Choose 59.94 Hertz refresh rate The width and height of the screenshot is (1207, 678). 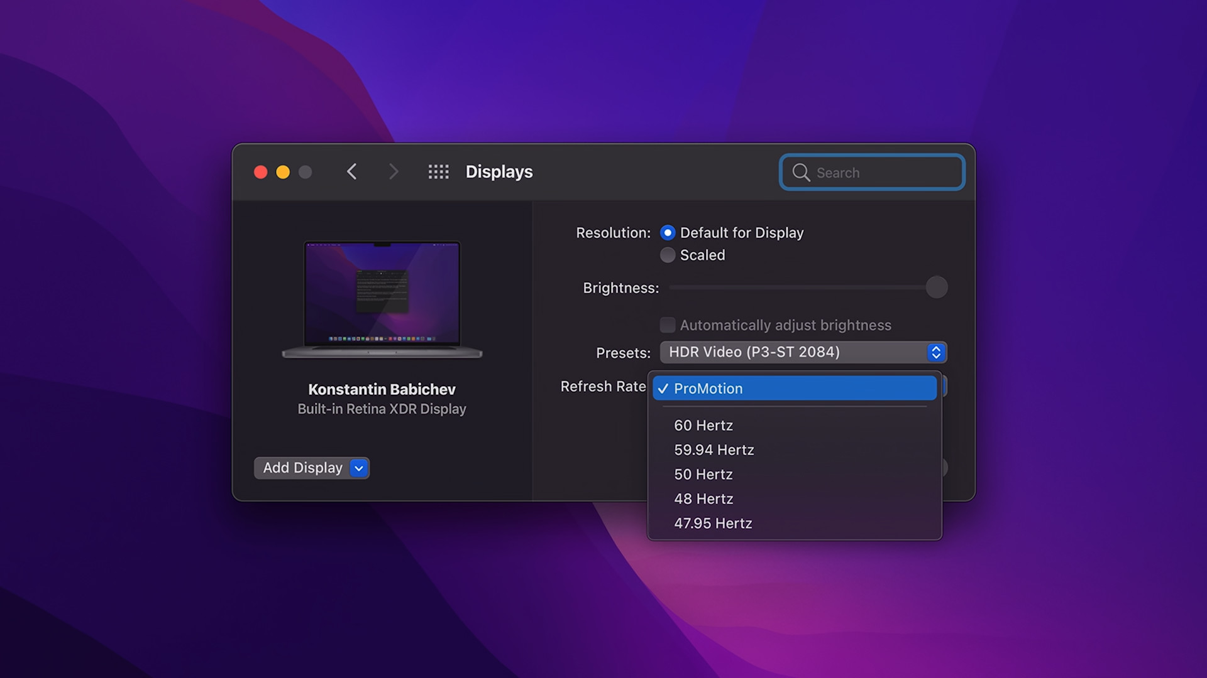[x=714, y=449]
